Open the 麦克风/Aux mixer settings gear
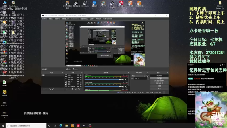Screen dimensions: 227x128 [x=126, y=80]
